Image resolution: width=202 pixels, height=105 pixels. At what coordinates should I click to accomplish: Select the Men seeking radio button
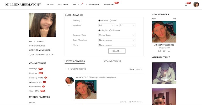coord(111,20)
